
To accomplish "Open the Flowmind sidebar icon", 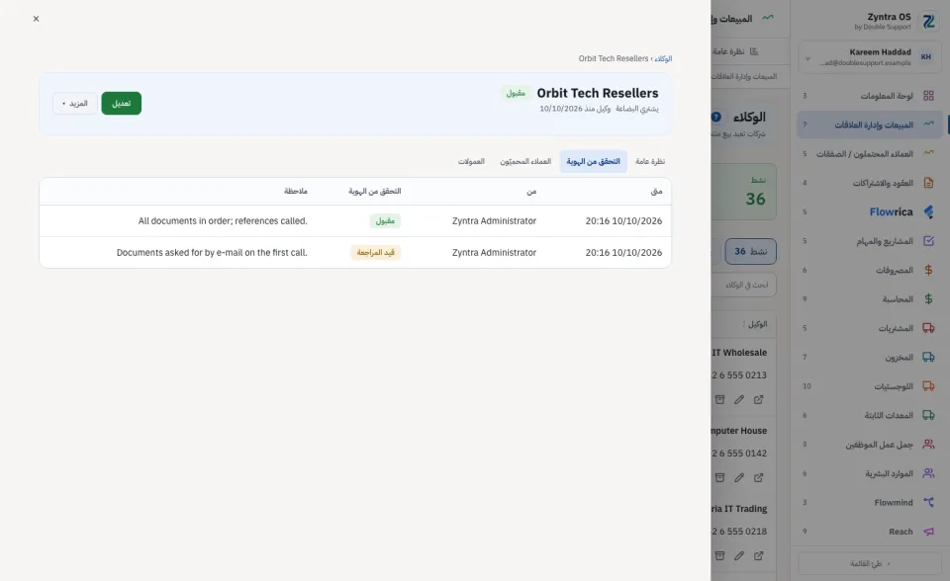I will point(928,502).
